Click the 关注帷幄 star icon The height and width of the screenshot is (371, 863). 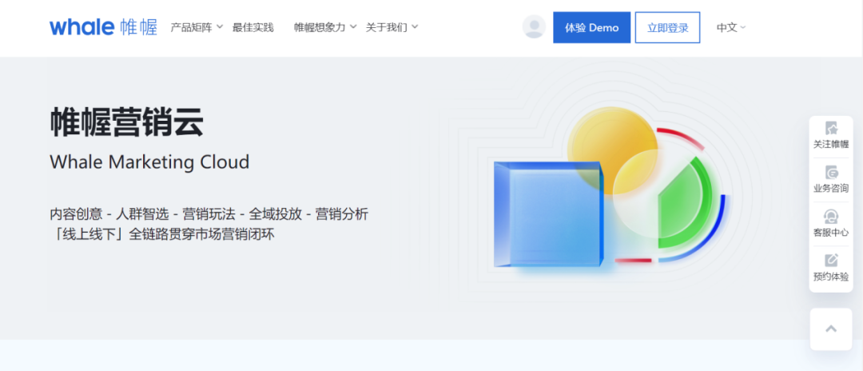831,129
